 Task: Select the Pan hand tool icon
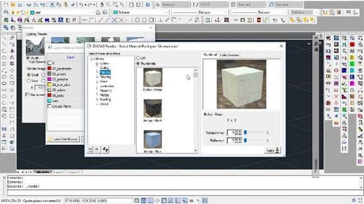coord(102,4)
